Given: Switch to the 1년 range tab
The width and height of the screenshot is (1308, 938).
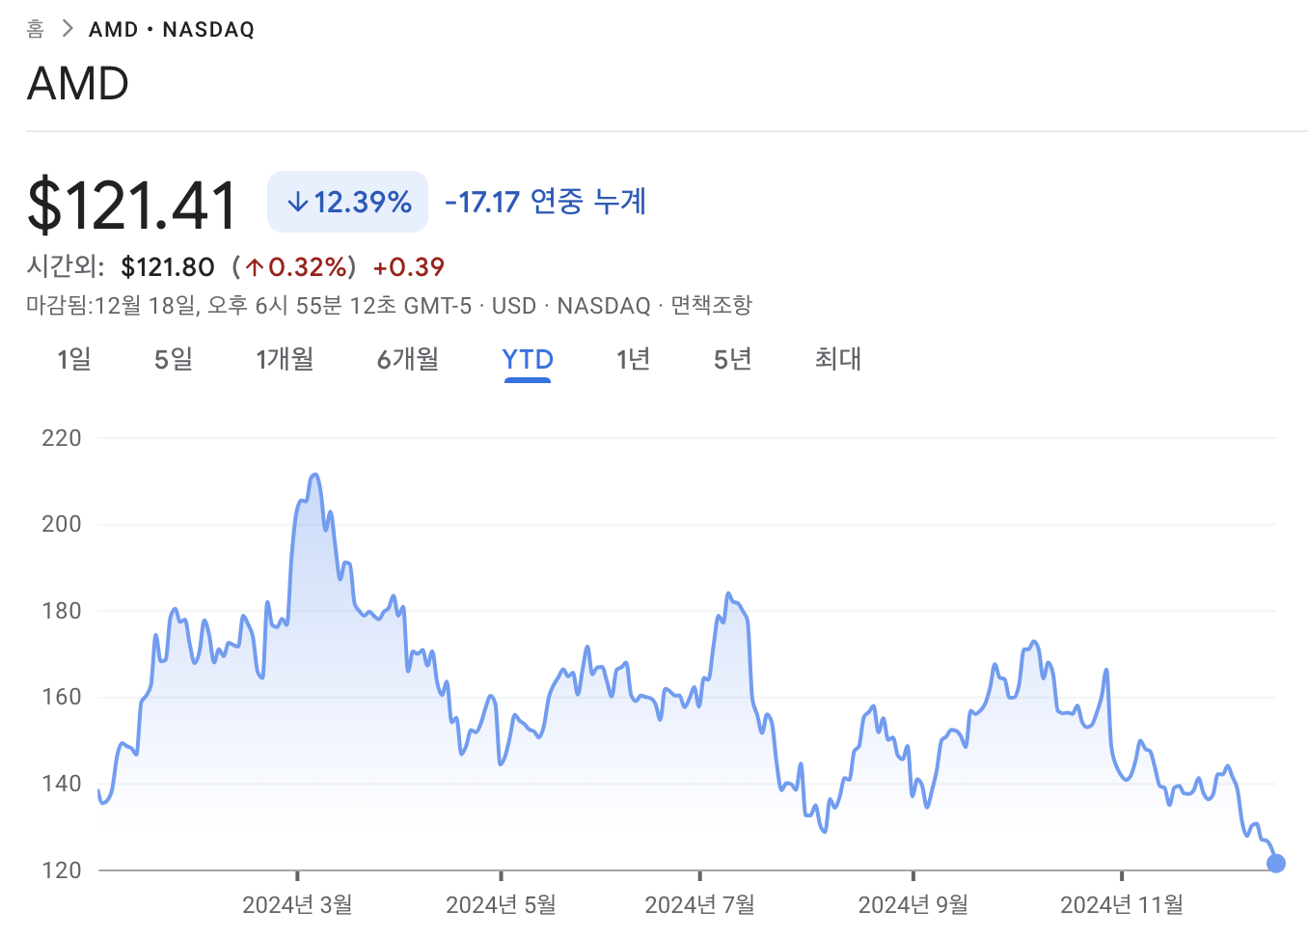Looking at the screenshot, I should click(633, 360).
